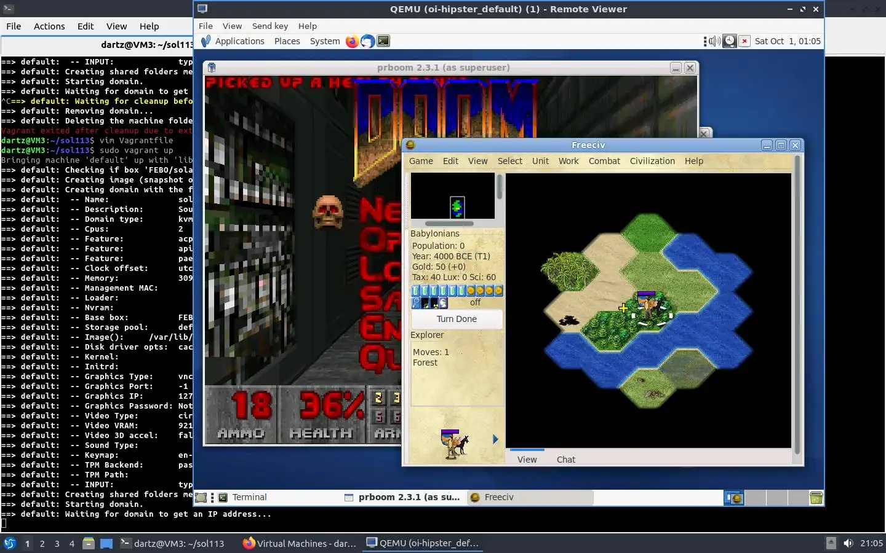Open host terminal File menu
The height and width of the screenshot is (553, 886).
click(x=14, y=26)
